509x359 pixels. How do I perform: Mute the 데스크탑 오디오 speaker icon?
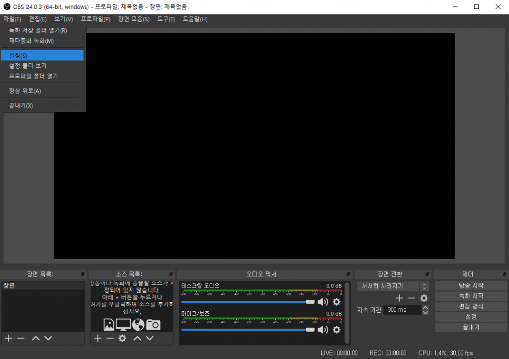point(323,302)
